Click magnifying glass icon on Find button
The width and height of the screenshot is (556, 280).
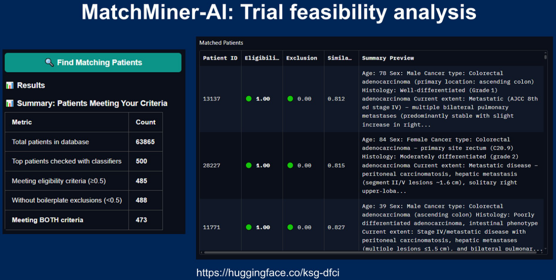click(x=49, y=63)
